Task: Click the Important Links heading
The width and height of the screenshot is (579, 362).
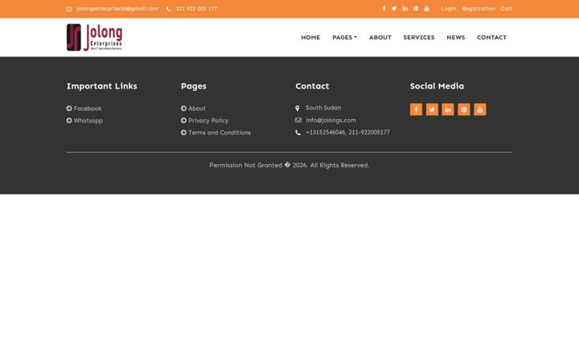Action: (102, 86)
